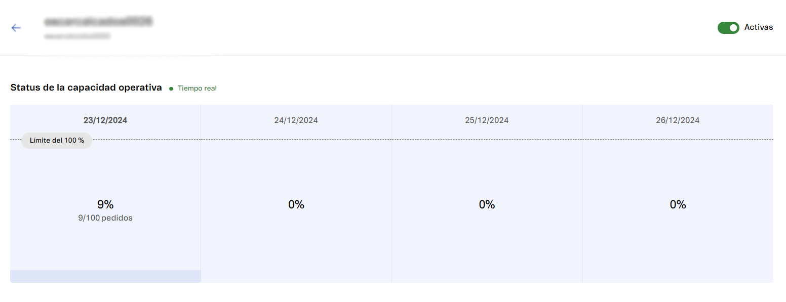Image resolution: width=786 pixels, height=302 pixels.
Task: Select the 23/12/2024 date column header
Action: 105,120
